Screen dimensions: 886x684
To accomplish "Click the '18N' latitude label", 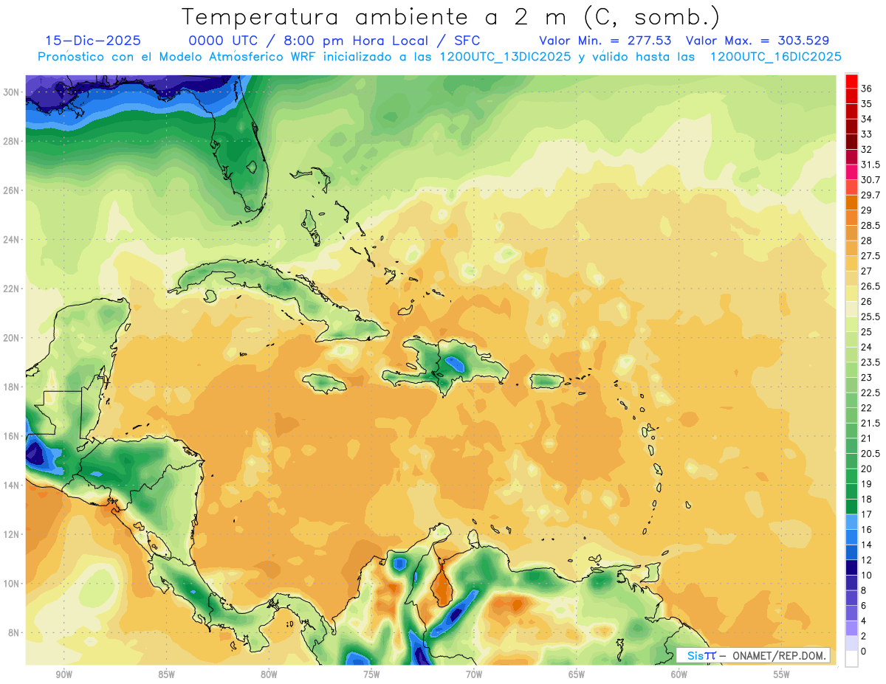I will [12, 387].
